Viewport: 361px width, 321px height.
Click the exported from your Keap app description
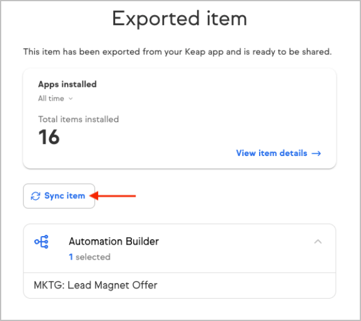[x=177, y=52]
